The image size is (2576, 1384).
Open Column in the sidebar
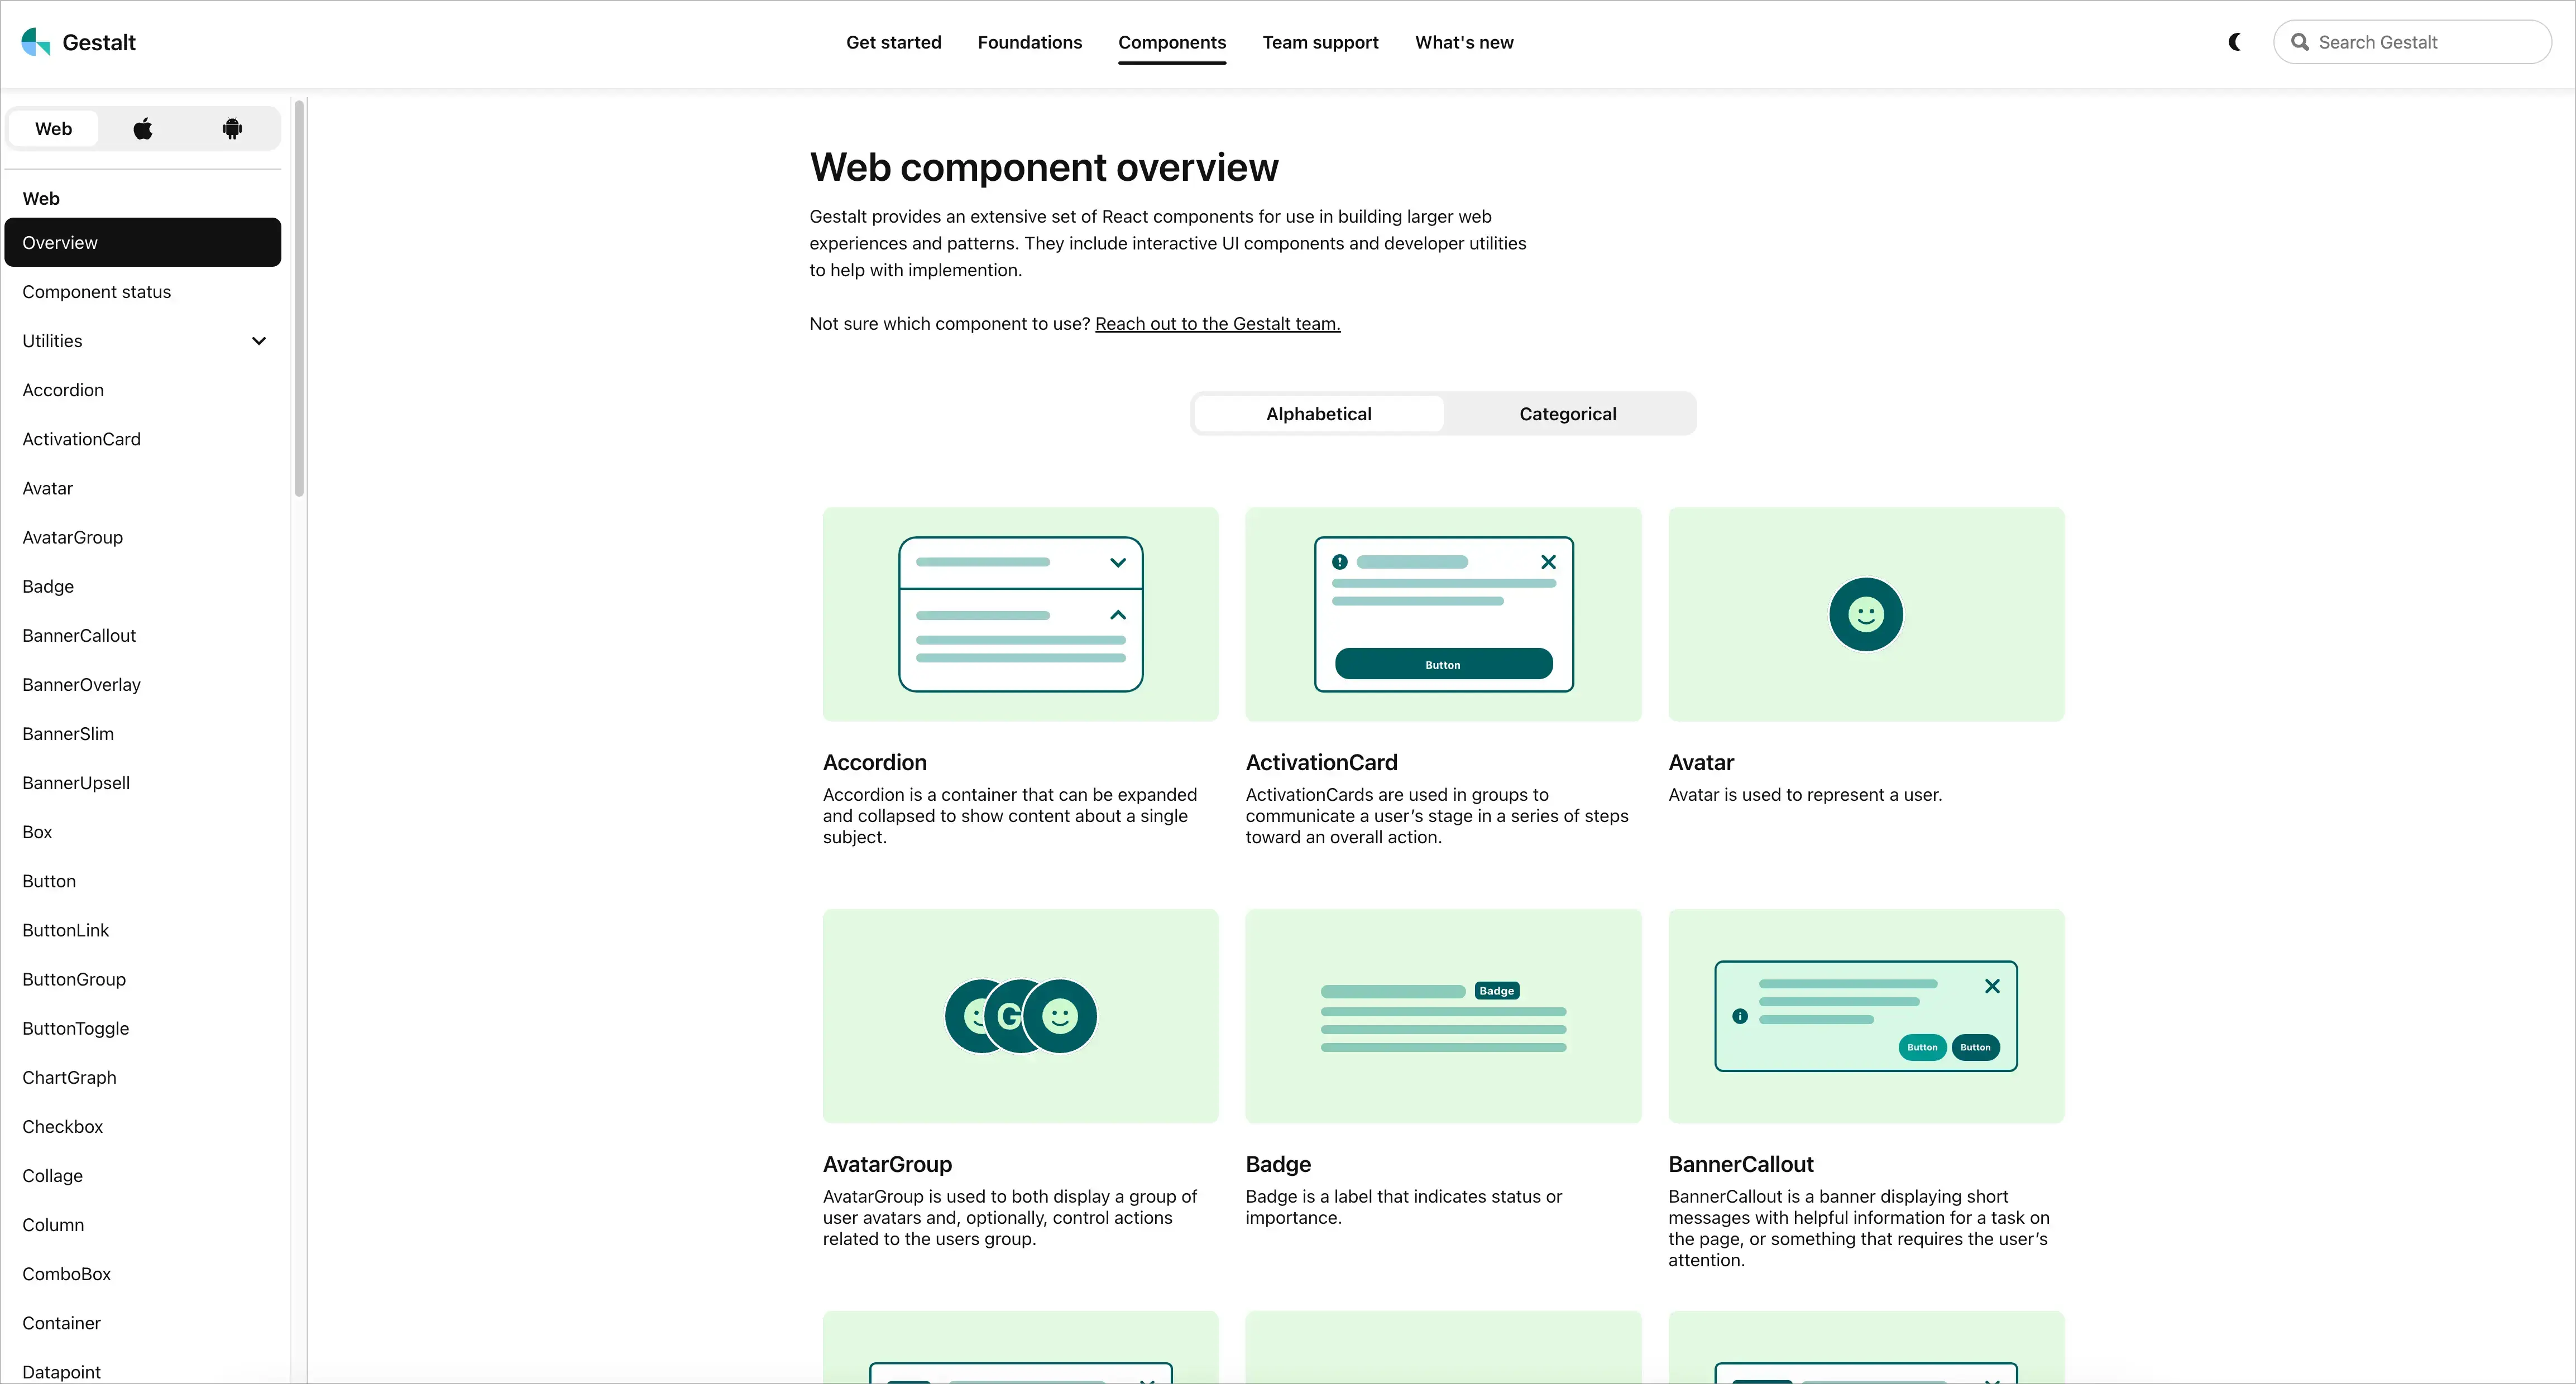pos(143,1225)
